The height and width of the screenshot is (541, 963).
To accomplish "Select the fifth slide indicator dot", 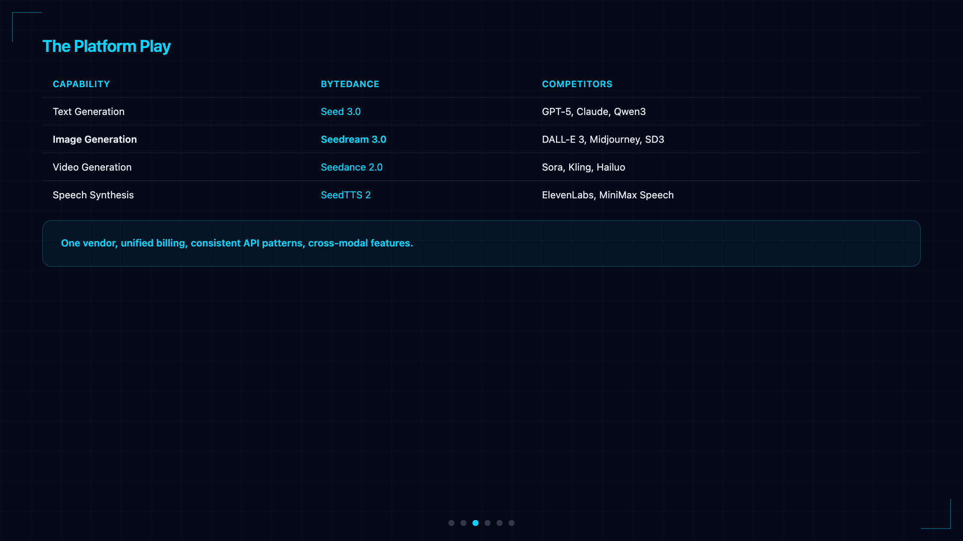I will (500, 523).
